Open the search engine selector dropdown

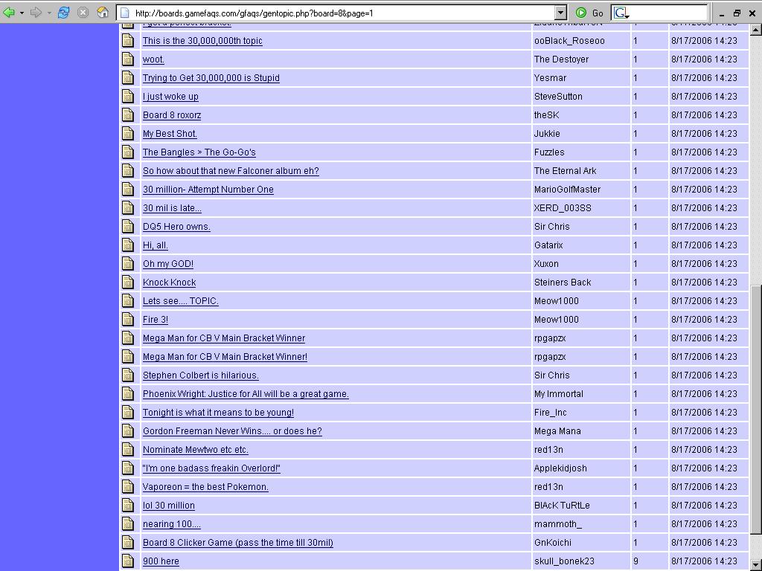(x=621, y=13)
